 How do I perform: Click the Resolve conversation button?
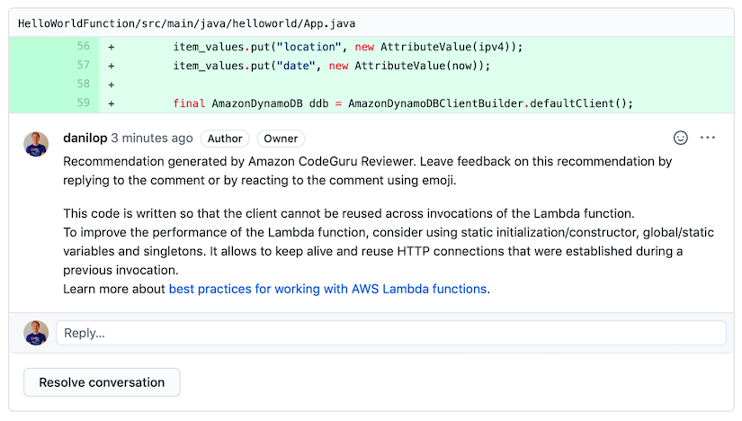tap(102, 382)
